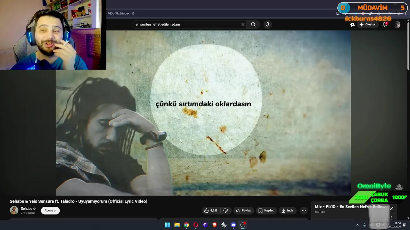Click the taskbar microphone tray icon

[x=365, y=225]
